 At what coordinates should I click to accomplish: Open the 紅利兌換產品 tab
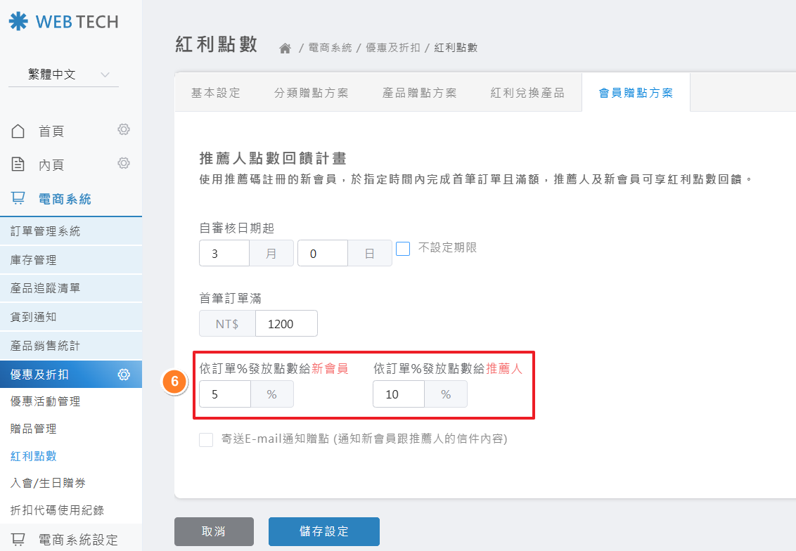527,93
